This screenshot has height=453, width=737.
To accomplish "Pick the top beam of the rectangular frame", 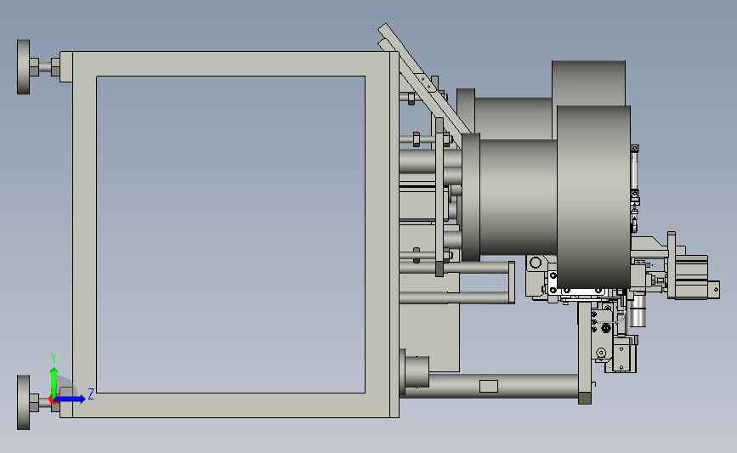I will coord(231,64).
